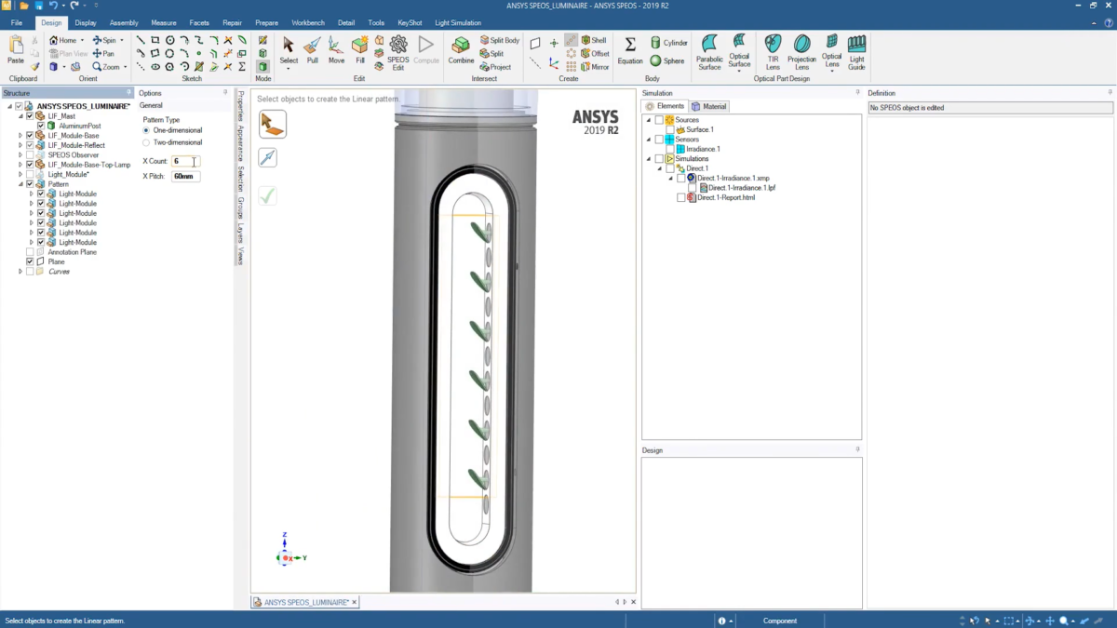Select Surface.1 source in Simulation tree
This screenshot has height=628, width=1117.
click(x=699, y=129)
